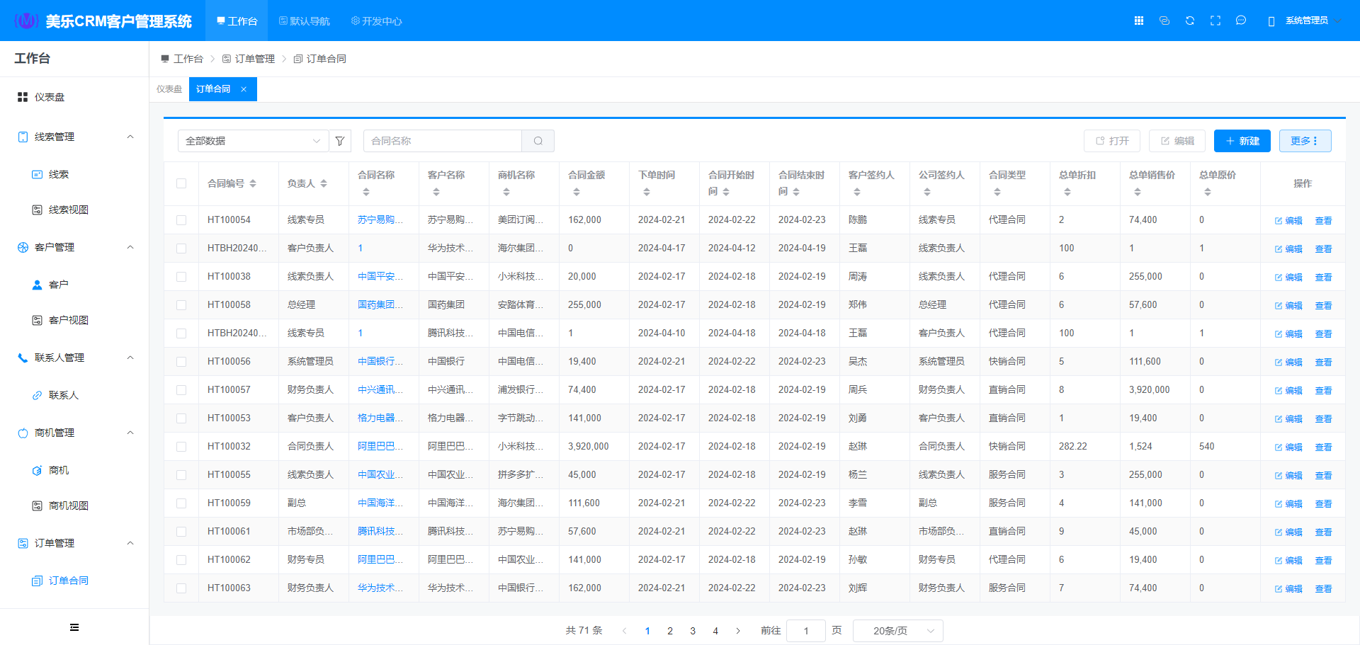Go to page 2 in pagination

(x=670, y=631)
